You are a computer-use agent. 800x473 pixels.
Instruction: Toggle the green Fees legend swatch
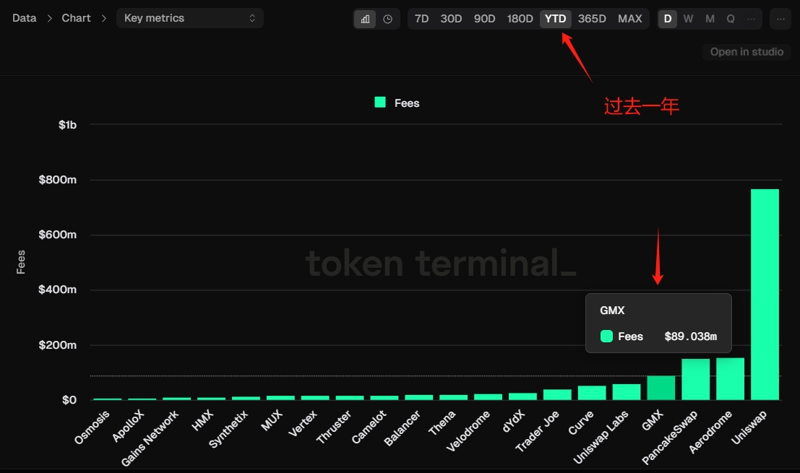(x=380, y=103)
